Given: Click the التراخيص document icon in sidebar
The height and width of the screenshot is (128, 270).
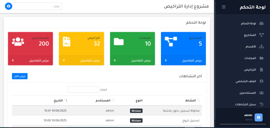Looking at the screenshot, I should tap(261, 70).
